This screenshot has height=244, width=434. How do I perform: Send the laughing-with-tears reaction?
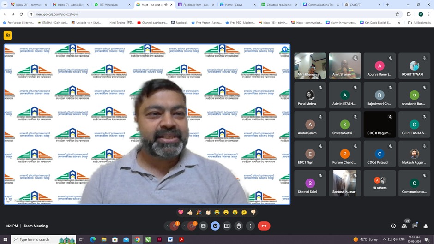[217, 212]
